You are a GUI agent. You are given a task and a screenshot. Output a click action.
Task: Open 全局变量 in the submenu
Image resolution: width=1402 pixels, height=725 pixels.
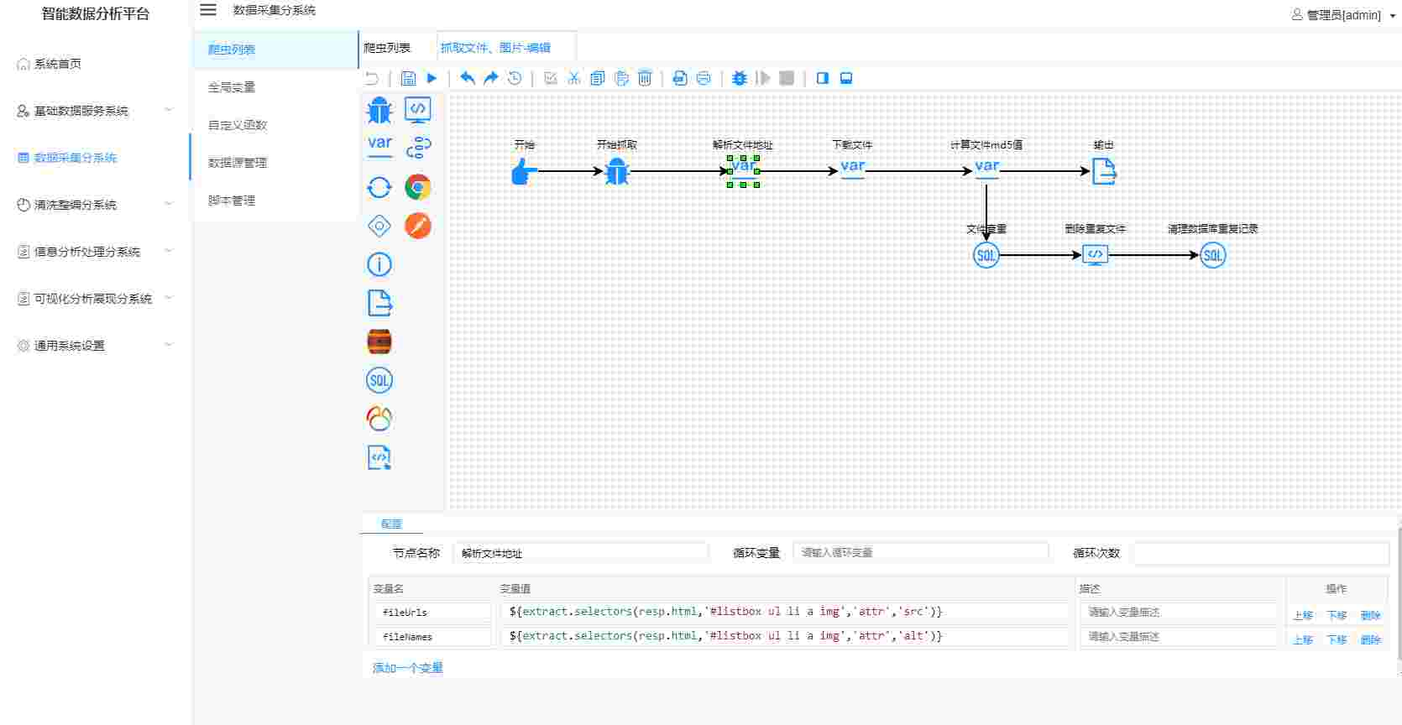pos(275,87)
